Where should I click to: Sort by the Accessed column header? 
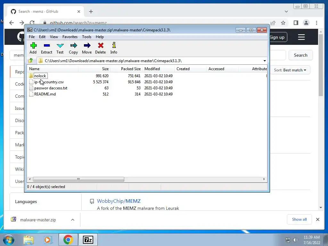tap(222, 69)
